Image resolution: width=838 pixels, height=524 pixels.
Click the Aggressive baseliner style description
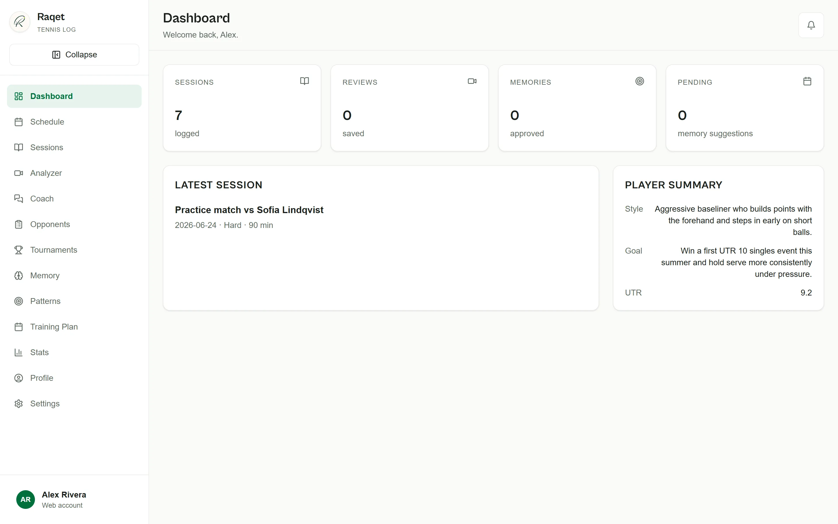pyautogui.click(x=733, y=220)
